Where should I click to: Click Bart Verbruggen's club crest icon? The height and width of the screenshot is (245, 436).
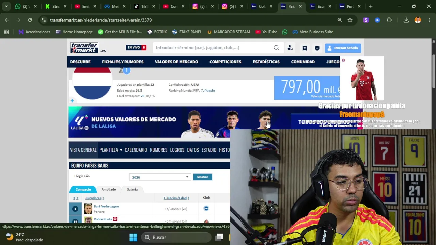pos(206,208)
